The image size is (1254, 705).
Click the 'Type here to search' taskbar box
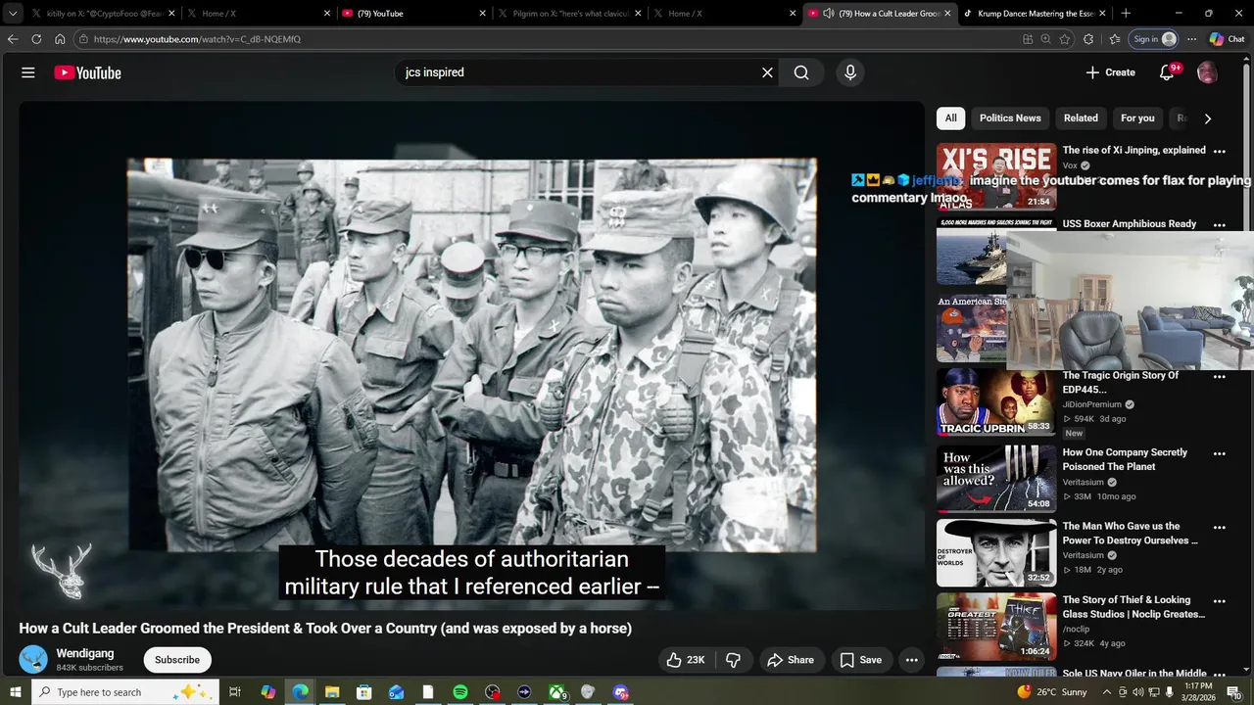tap(125, 692)
